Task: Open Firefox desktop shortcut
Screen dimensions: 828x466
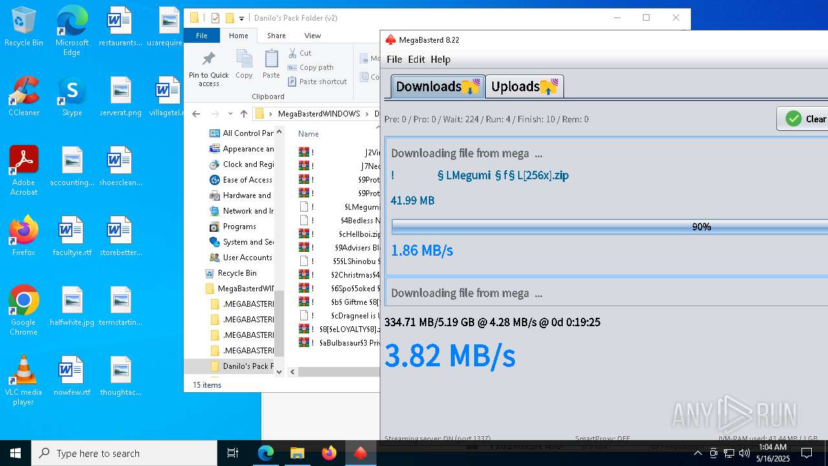Action: click(24, 236)
